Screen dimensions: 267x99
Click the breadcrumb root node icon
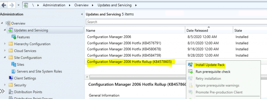tap(26, 5)
